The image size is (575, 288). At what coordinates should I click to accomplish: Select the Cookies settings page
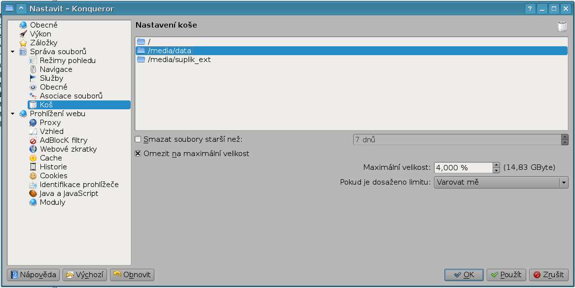click(54, 176)
